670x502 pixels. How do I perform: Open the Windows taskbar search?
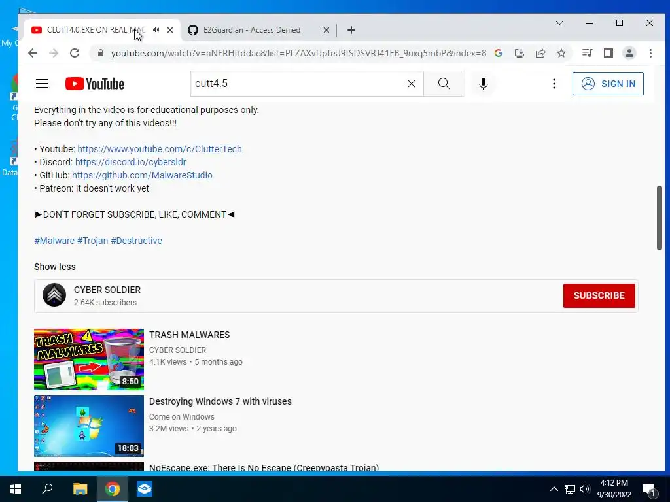click(x=47, y=489)
